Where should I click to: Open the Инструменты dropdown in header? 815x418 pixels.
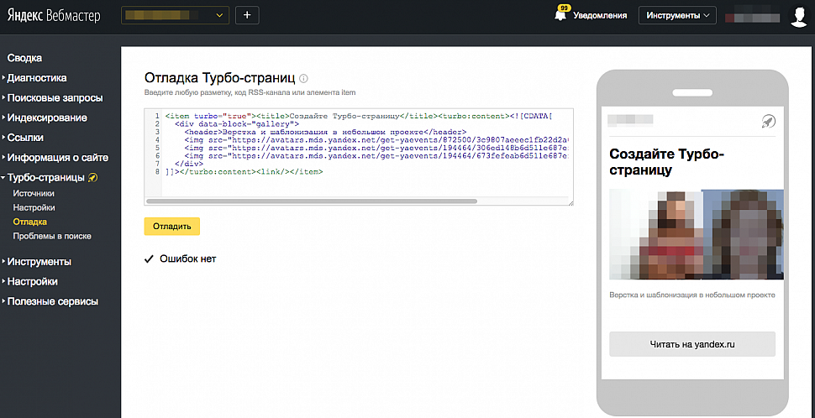(677, 16)
